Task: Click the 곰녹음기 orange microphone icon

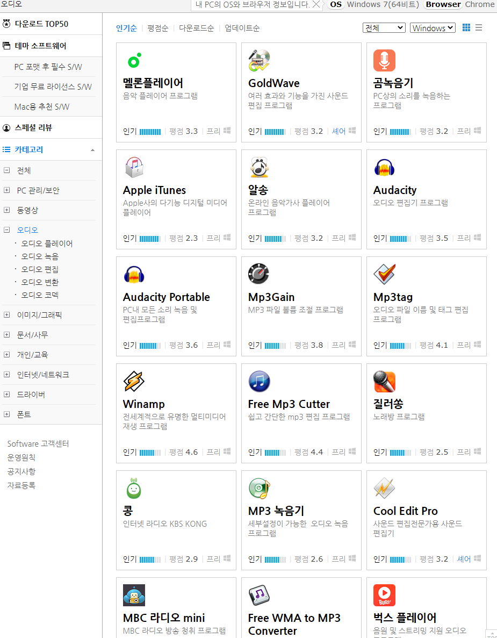Action: [384, 61]
